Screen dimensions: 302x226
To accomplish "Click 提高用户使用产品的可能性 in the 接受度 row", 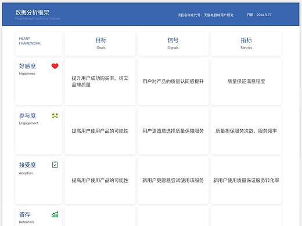I will (x=100, y=180).
